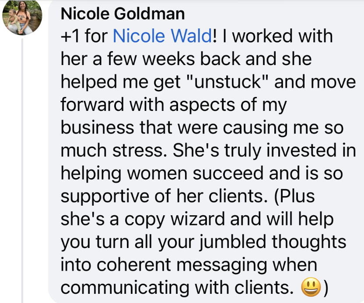Click the word "forward" in the comment

pos(92,104)
